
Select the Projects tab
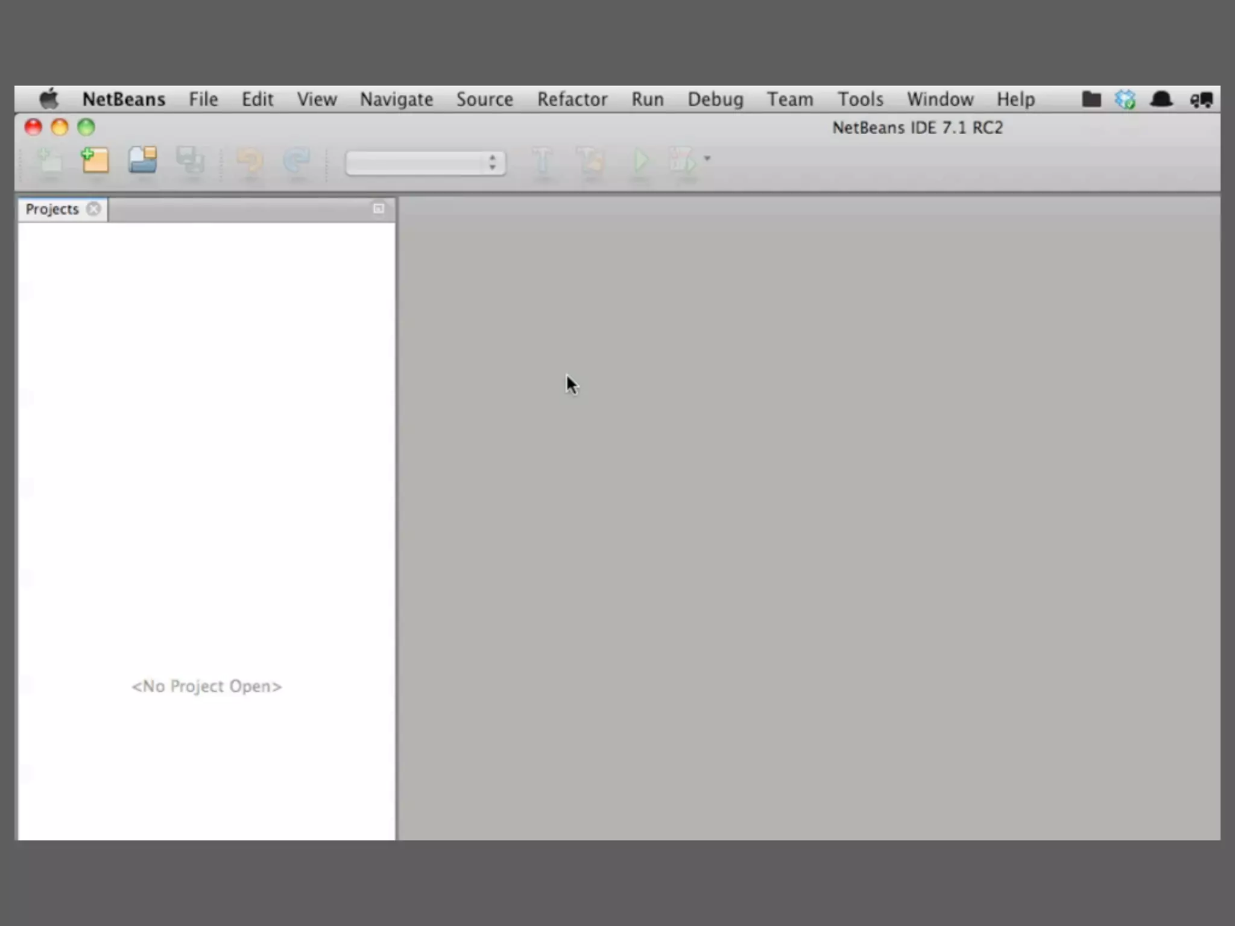[52, 209]
